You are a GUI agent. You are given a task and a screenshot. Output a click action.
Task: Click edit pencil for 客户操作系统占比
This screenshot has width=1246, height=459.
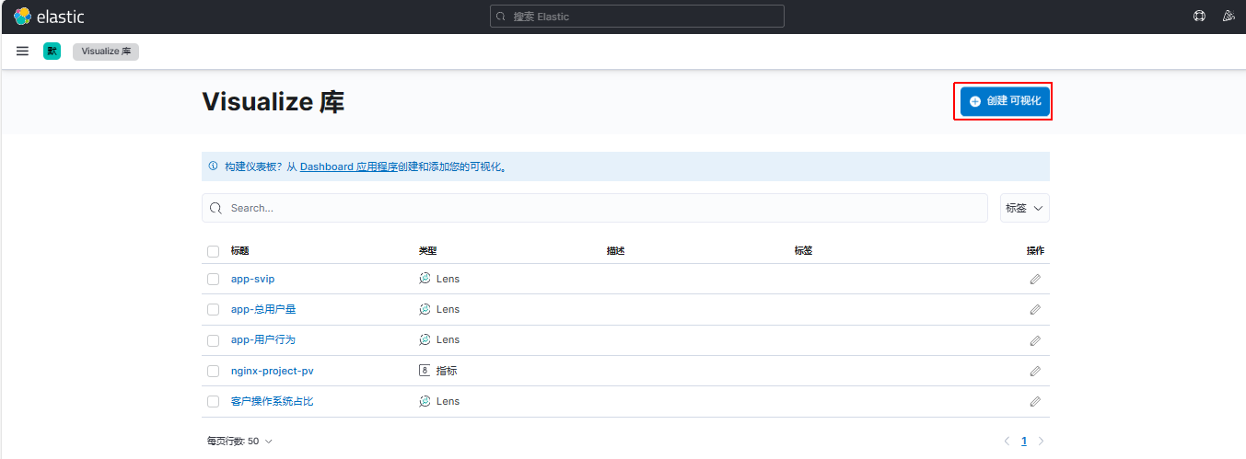tap(1035, 402)
